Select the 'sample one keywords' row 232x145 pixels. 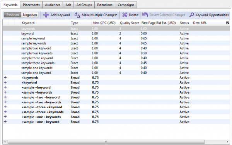tap(116, 68)
